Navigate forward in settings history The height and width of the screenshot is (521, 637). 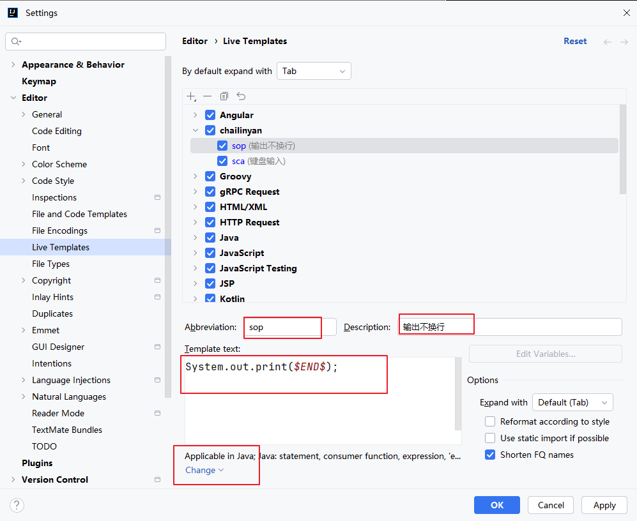[624, 42]
